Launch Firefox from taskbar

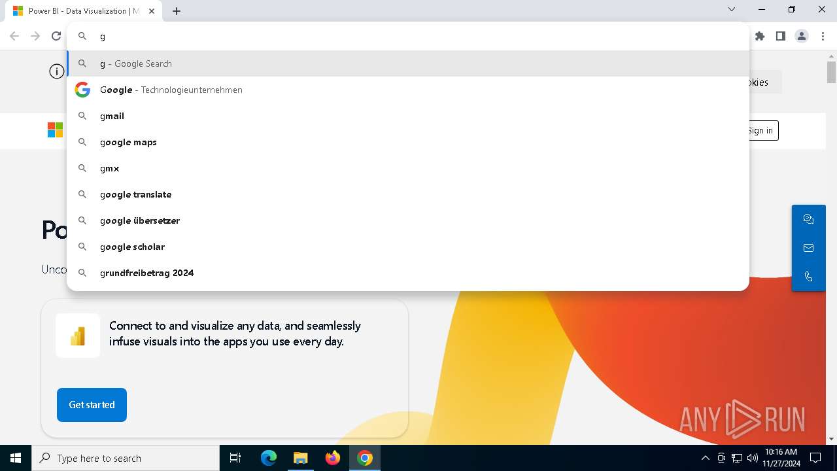coord(333,458)
